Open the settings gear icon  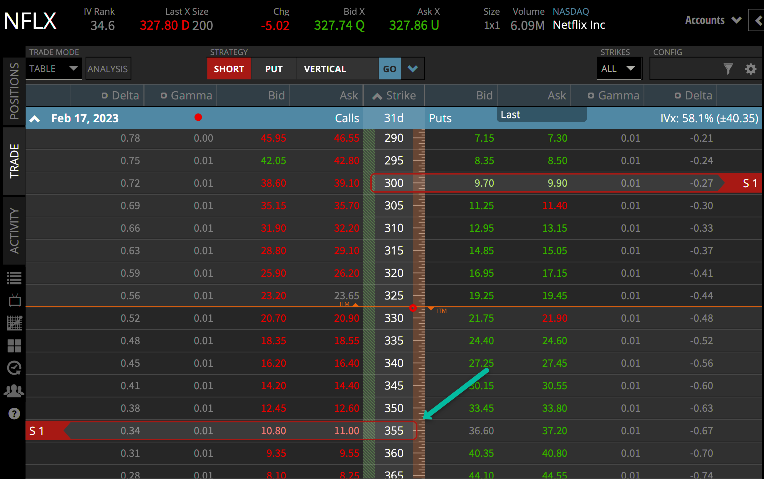coord(750,68)
